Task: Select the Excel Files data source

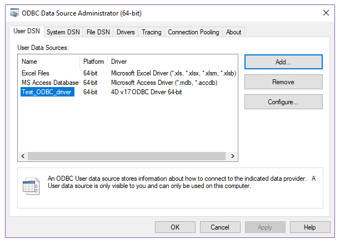Action: click(36, 73)
